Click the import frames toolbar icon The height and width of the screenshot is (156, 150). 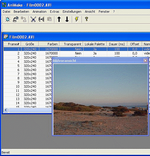16,19
